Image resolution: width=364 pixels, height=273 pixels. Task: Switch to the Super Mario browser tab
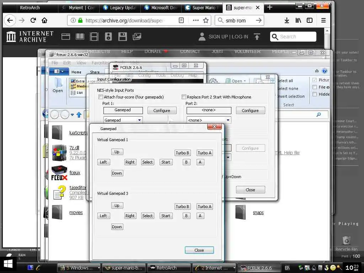tap(202, 8)
